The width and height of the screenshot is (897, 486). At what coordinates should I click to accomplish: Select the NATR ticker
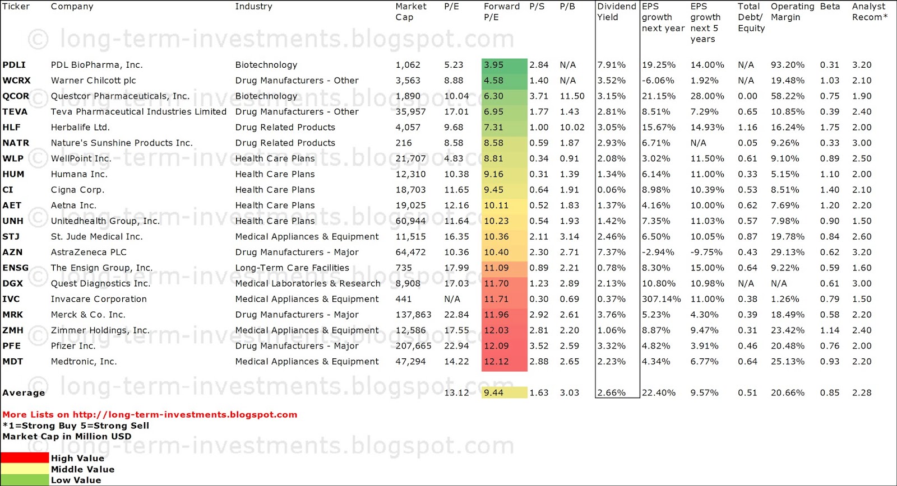16,143
